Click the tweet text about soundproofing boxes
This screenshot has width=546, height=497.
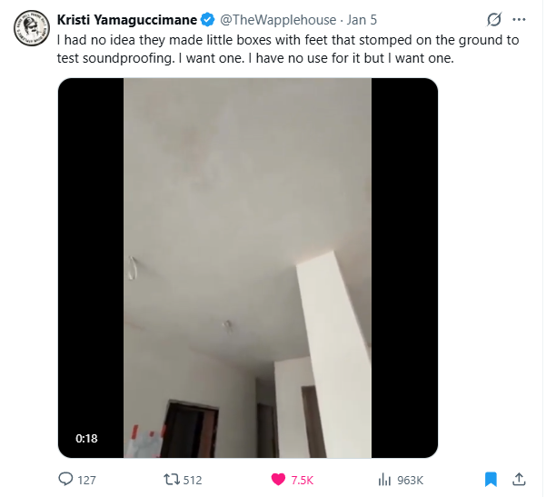pyautogui.click(x=288, y=49)
